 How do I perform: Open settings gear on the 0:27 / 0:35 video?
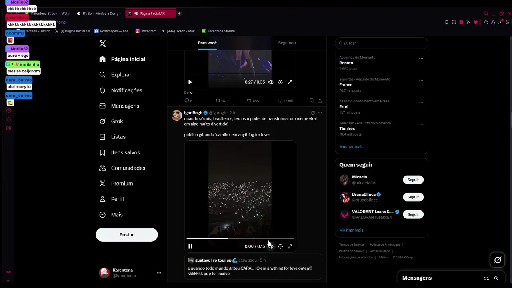coord(280,82)
